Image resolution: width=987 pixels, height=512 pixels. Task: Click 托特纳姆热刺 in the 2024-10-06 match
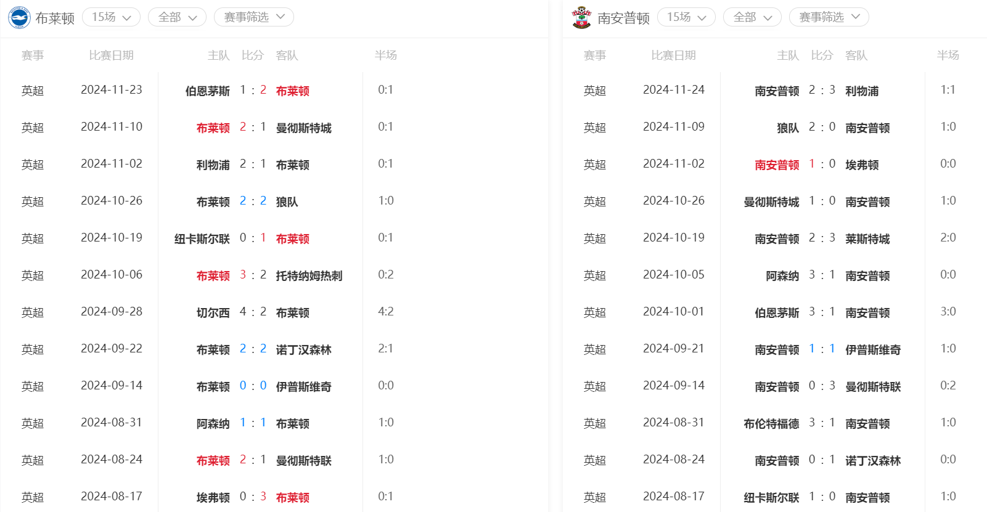[x=309, y=276]
